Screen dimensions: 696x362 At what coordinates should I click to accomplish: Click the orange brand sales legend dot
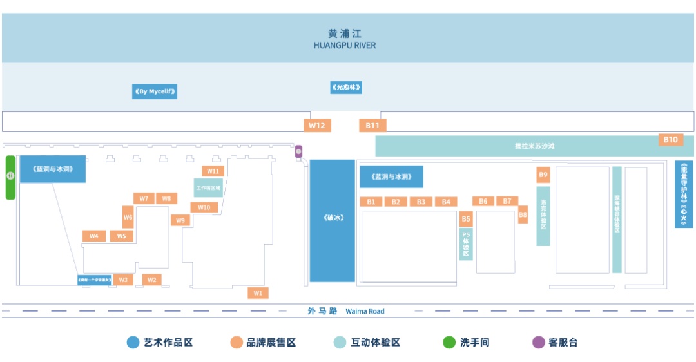point(237,343)
